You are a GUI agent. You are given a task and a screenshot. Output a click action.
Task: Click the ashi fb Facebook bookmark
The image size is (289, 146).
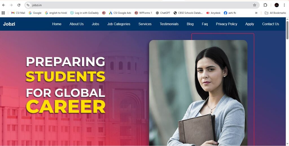click(230, 13)
